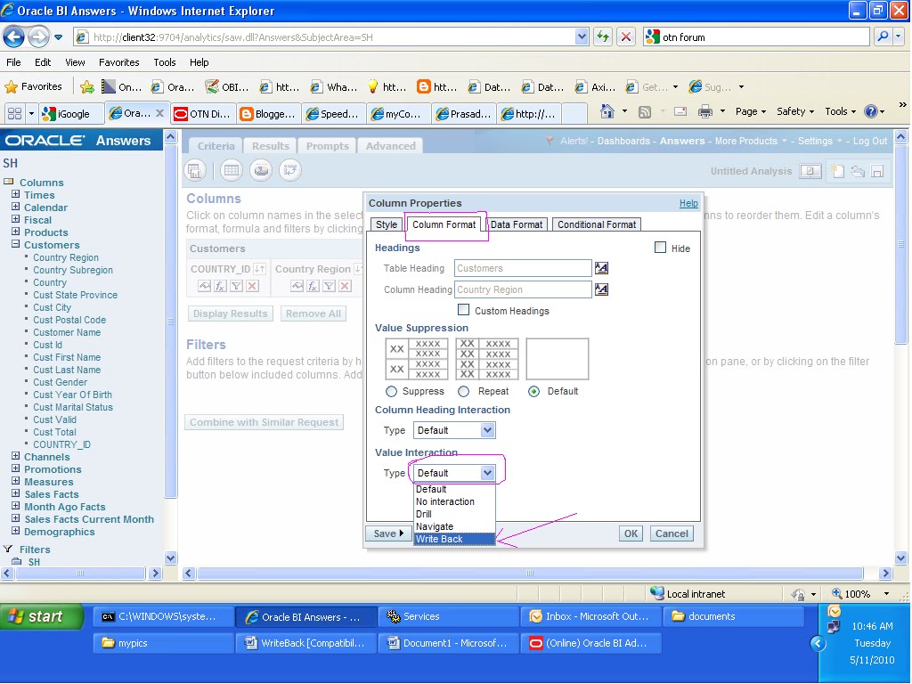Image resolution: width=912 pixels, height=684 pixels.
Task: Click the Dashboards link
Action: tap(623, 141)
